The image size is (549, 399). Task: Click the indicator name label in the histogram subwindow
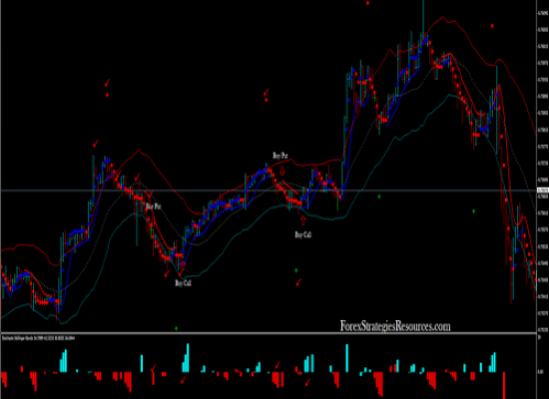tap(38, 338)
